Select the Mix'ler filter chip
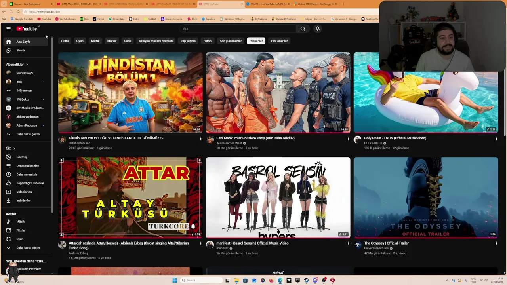This screenshot has width=507, height=285. [112, 41]
